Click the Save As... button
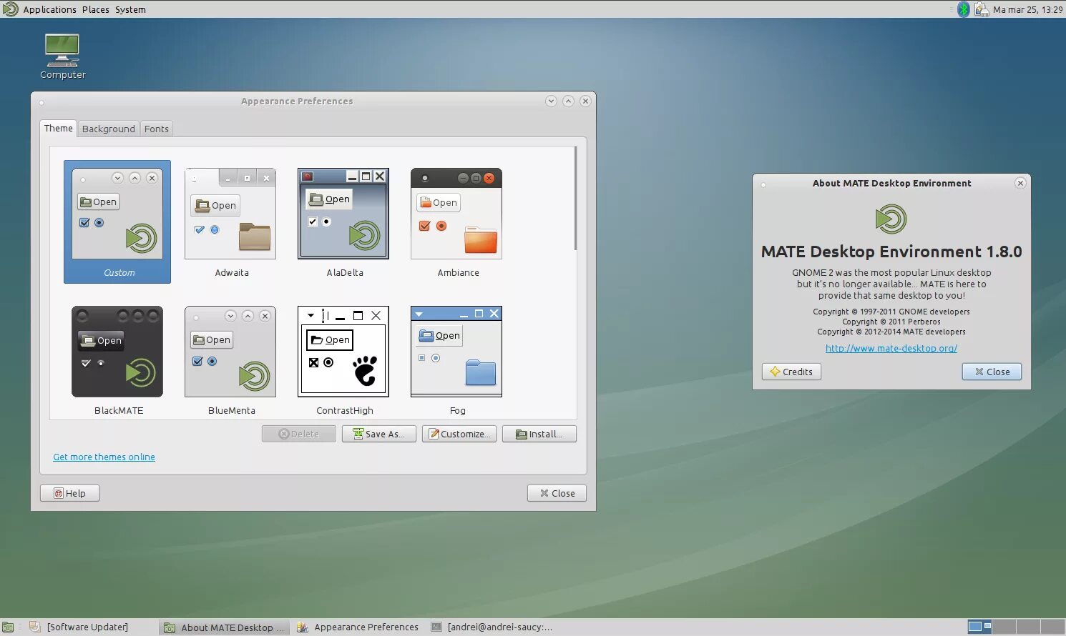The image size is (1066, 636). 379,434
